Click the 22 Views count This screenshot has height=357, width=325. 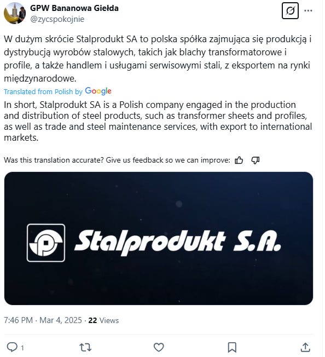[103, 320]
